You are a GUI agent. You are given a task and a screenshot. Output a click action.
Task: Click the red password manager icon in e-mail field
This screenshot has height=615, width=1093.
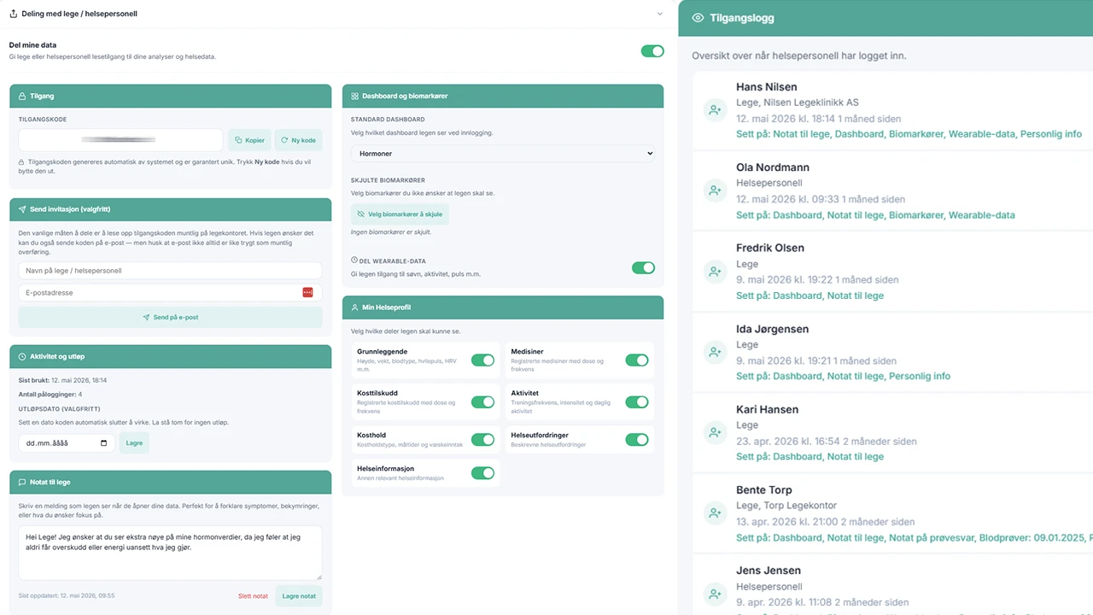coord(307,292)
